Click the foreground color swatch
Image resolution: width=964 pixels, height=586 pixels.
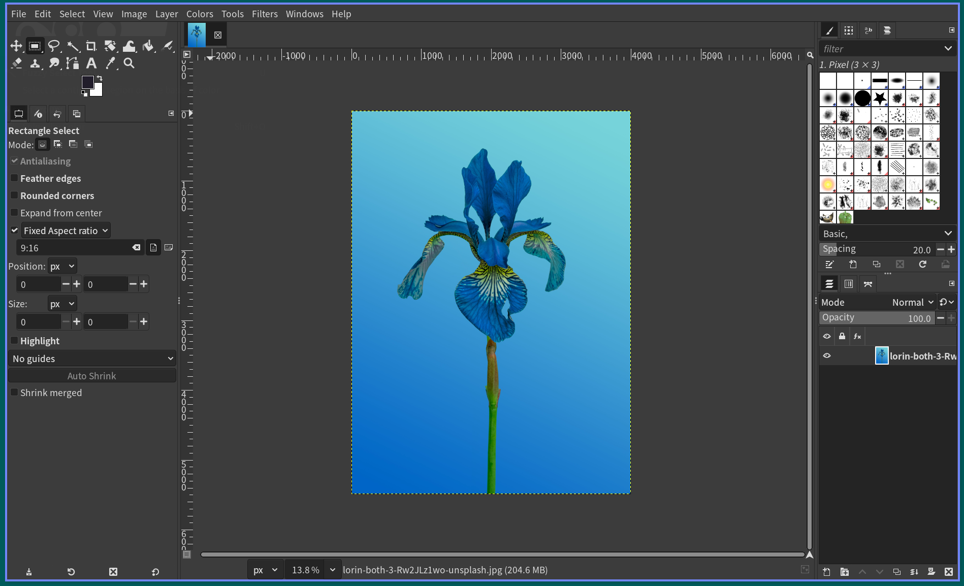pyautogui.click(x=87, y=82)
